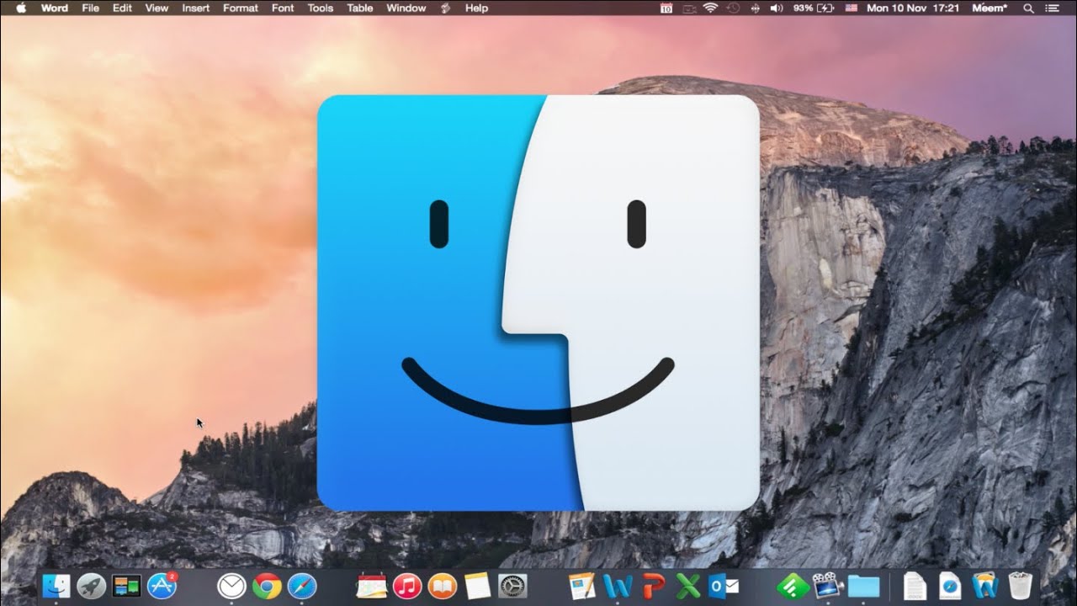Open the blue folder stack in Dock

pyautogui.click(x=863, y=586)
